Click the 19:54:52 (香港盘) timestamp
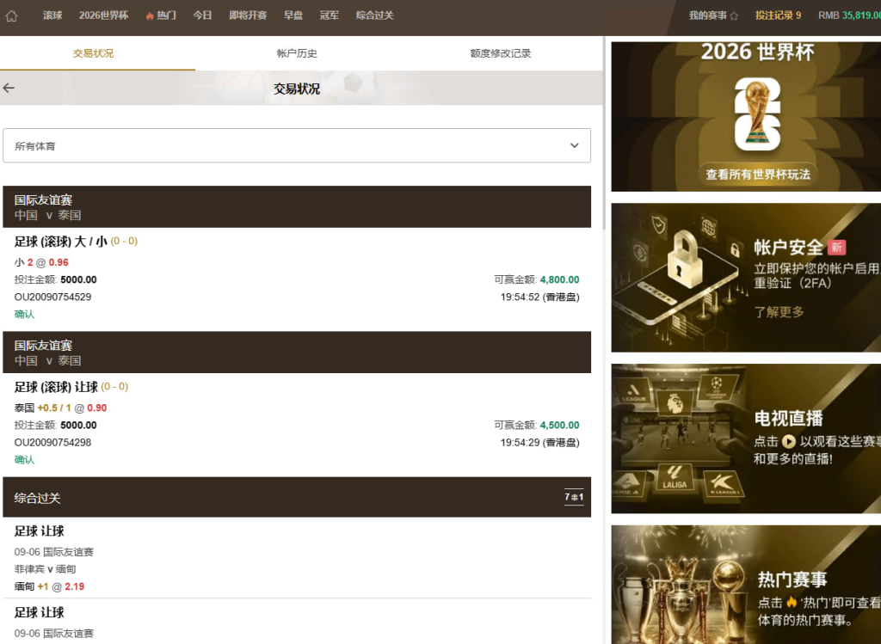881x644 pixels. click(540, 297)
